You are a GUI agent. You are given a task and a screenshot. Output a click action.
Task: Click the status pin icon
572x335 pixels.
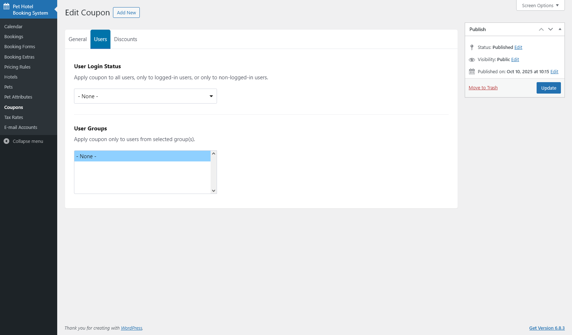point(472,47)
